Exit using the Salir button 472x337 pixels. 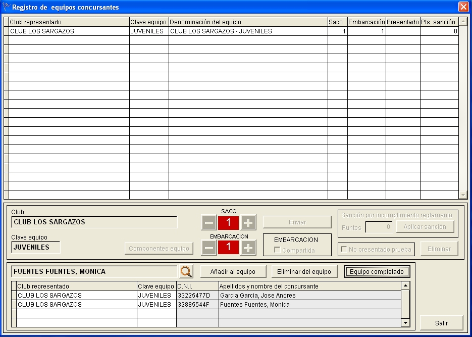point(441,323)
